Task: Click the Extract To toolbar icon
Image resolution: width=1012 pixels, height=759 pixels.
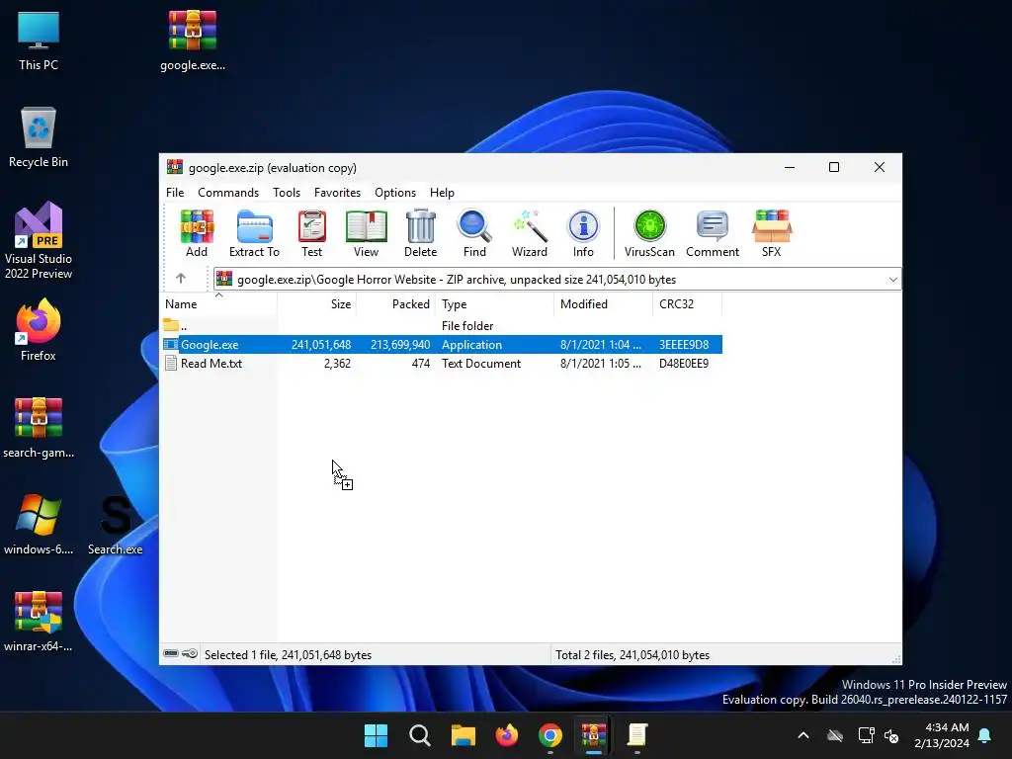Action: [254, 233]
